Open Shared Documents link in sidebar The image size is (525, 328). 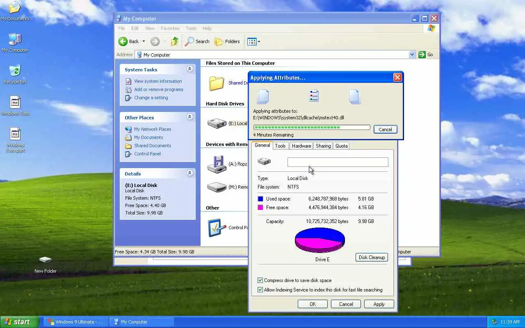click(153, 146)
